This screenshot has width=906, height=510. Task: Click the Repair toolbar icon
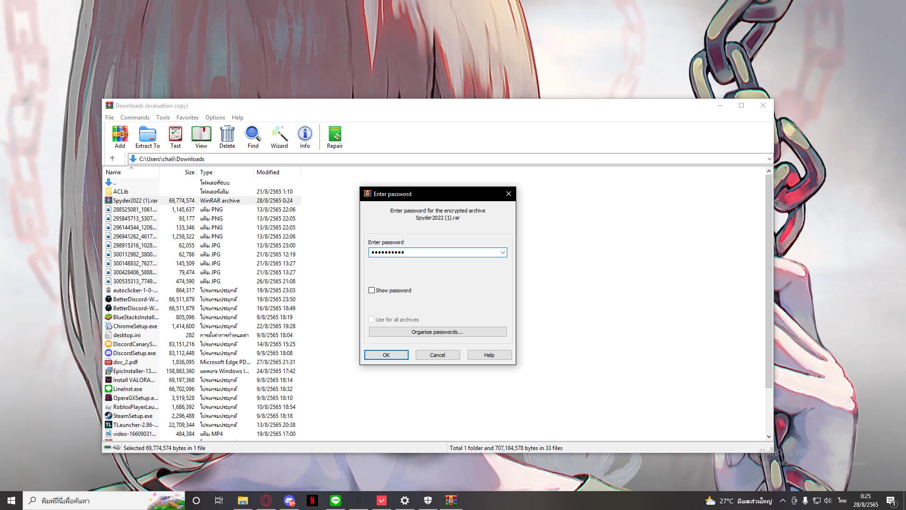(335, 135)
